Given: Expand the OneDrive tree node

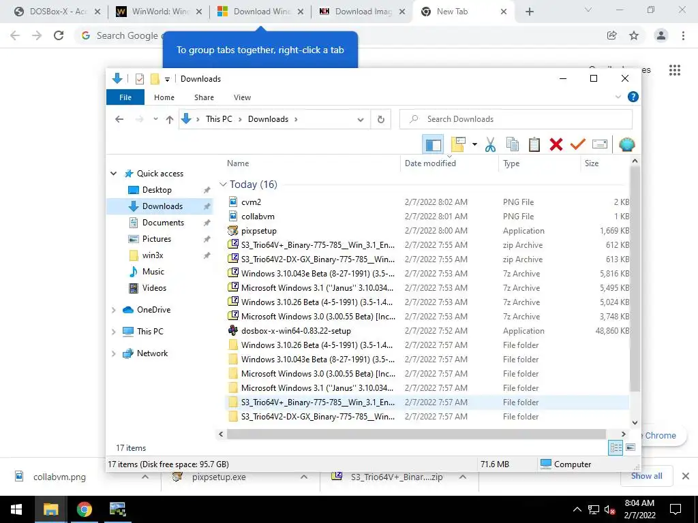Looking at the screenshot, I should [114, 310].
